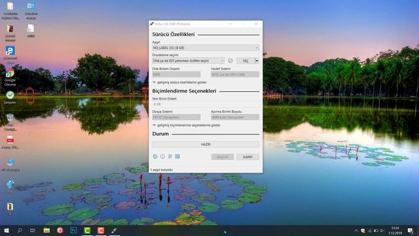
Task: Open the Recycle Bin desktop icon
Action: pyautogui.click(x=10, y=122)
